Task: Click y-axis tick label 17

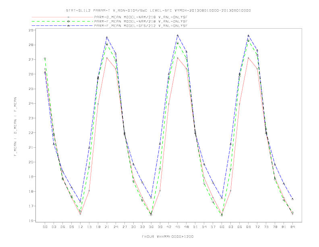Action: coord(31,206)
